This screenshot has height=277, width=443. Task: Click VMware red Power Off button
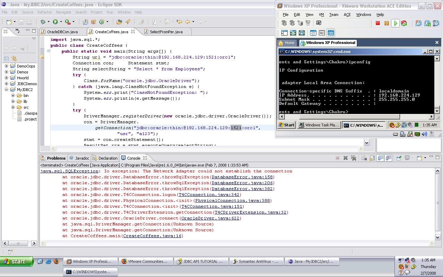tap(378, 23)
